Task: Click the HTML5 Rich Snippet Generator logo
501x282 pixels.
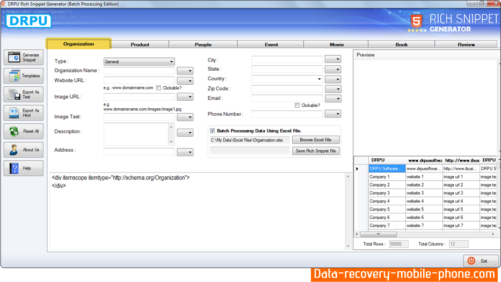Action: 453,23
